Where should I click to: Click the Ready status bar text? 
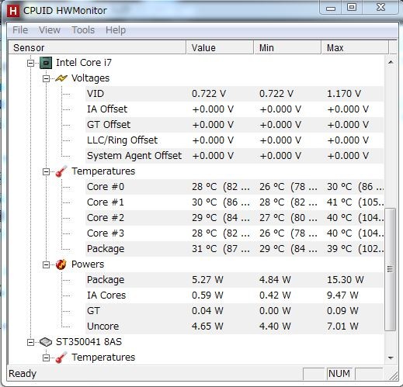[x=23, y=374]
